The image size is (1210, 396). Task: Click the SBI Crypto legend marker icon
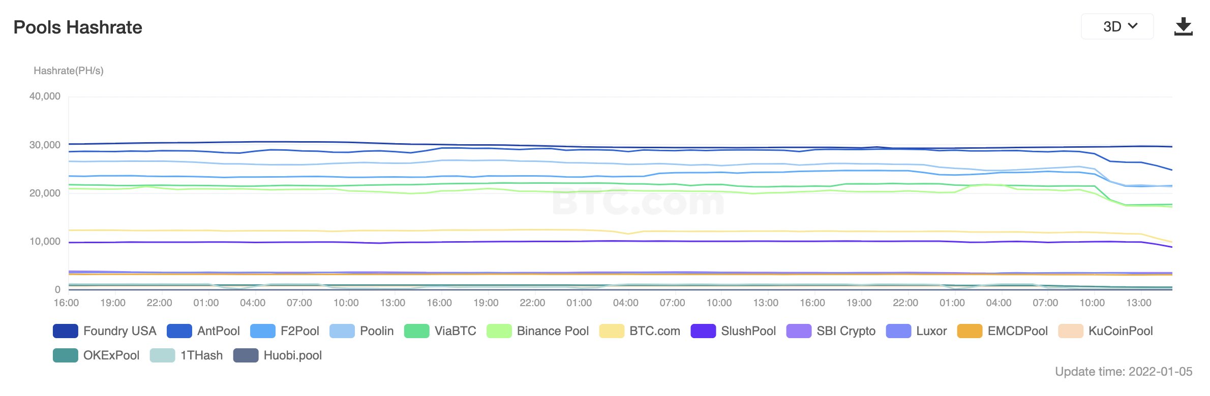(x=799, y=331)
